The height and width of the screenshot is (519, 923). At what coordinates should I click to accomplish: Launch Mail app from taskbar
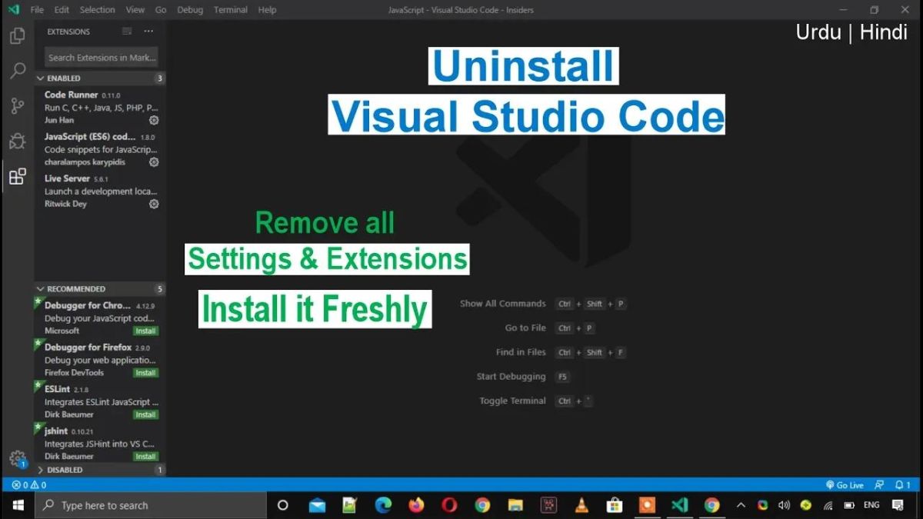pyautogui.click(x=317, y=505)
